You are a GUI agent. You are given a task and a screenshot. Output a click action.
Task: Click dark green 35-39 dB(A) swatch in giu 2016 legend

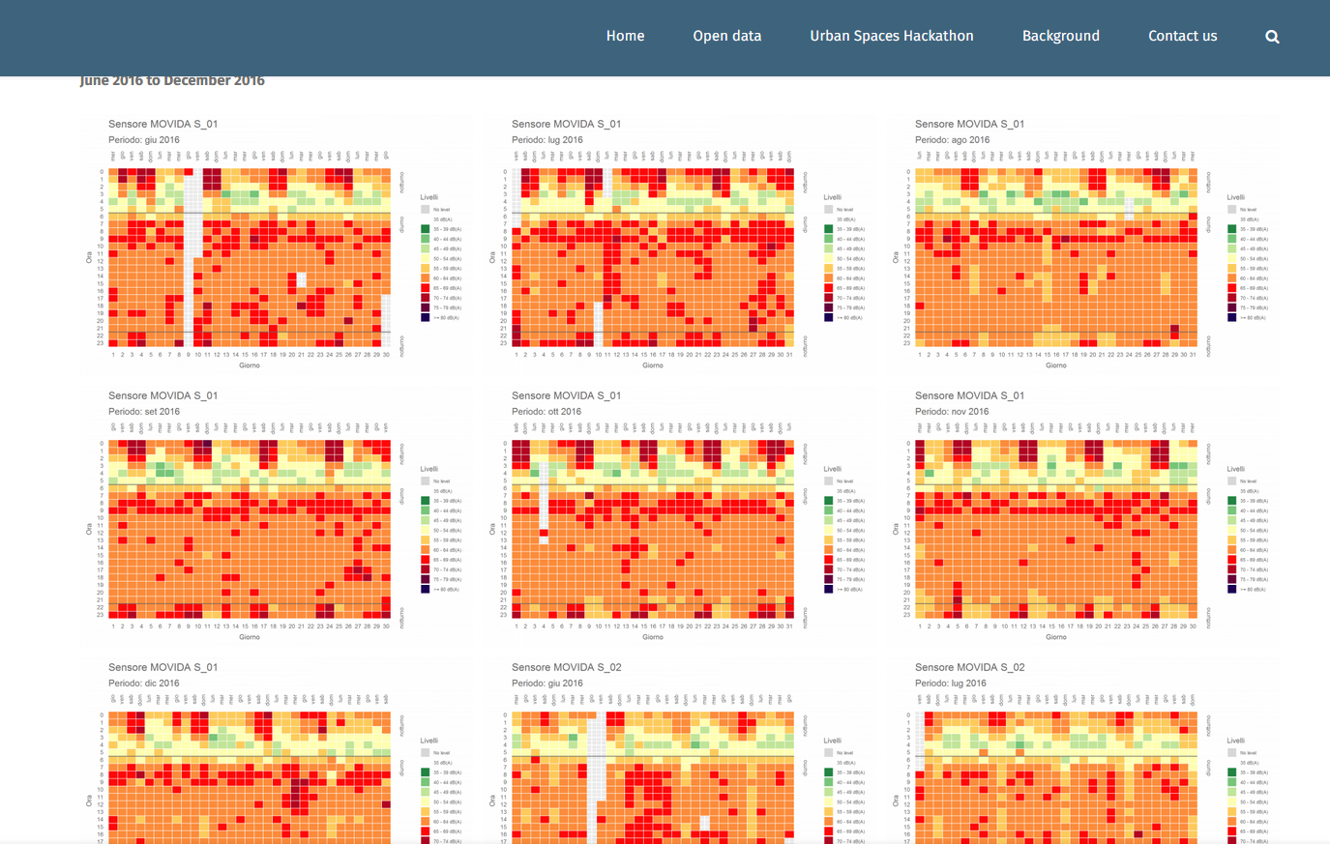click(x=425, y=229)
